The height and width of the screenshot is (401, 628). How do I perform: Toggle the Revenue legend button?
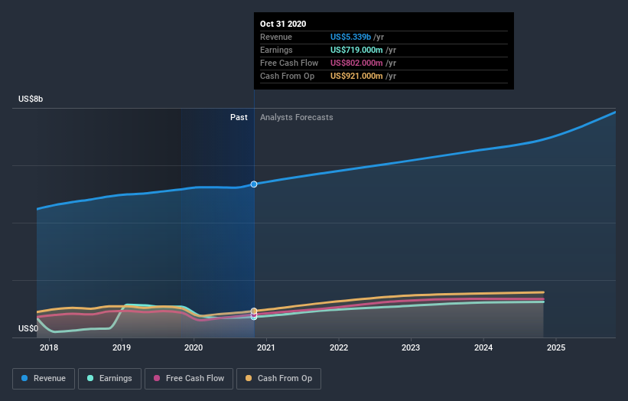[44, 379]
